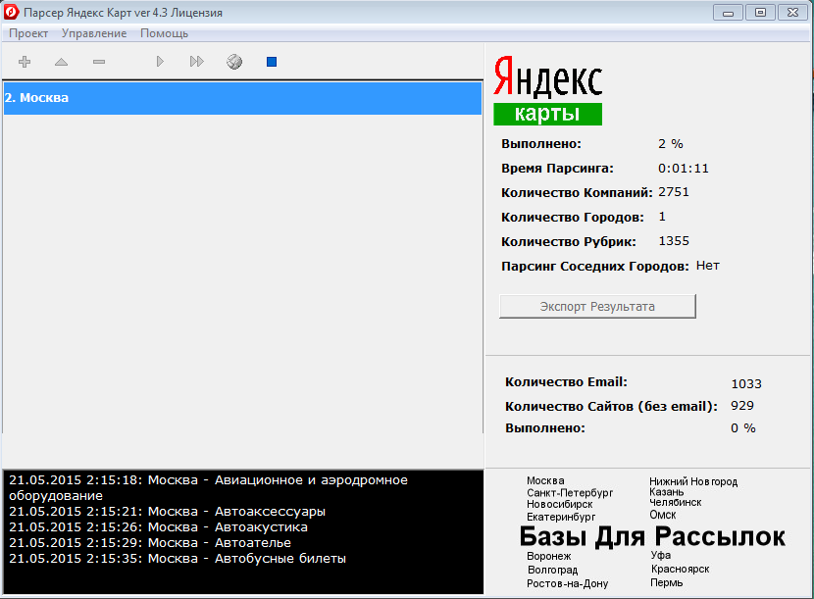Click the Базы Для Рассылок banner text
Image resolution: width=814 pixels, height=599 pixels.
click(652, 536)
